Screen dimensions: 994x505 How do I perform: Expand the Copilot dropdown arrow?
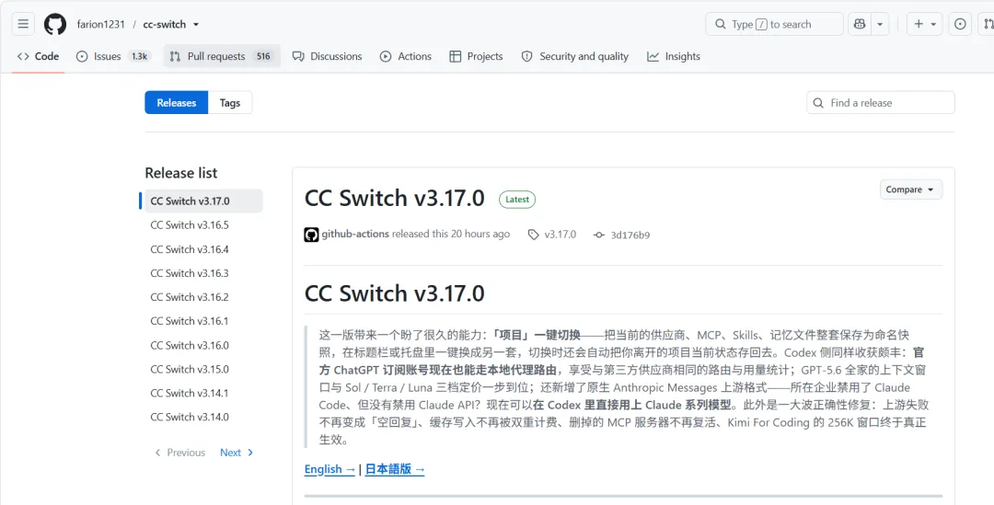[880, 24]
